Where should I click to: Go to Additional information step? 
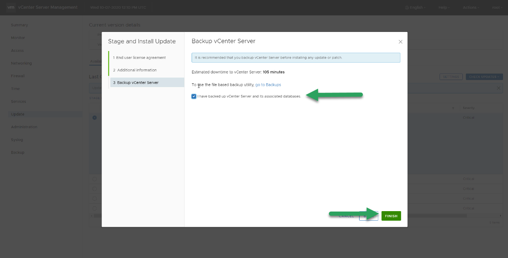pyautogui.click(x=135, y=70)
